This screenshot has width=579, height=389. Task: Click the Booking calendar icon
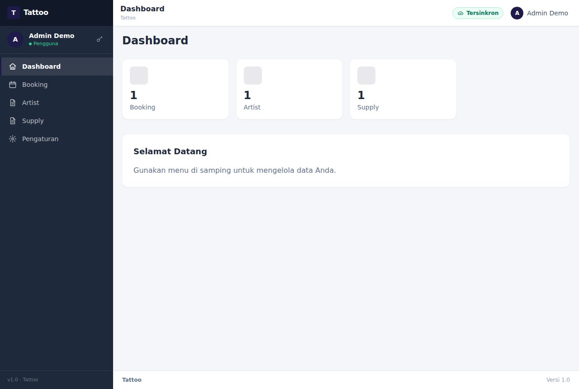tap(13, 85)
